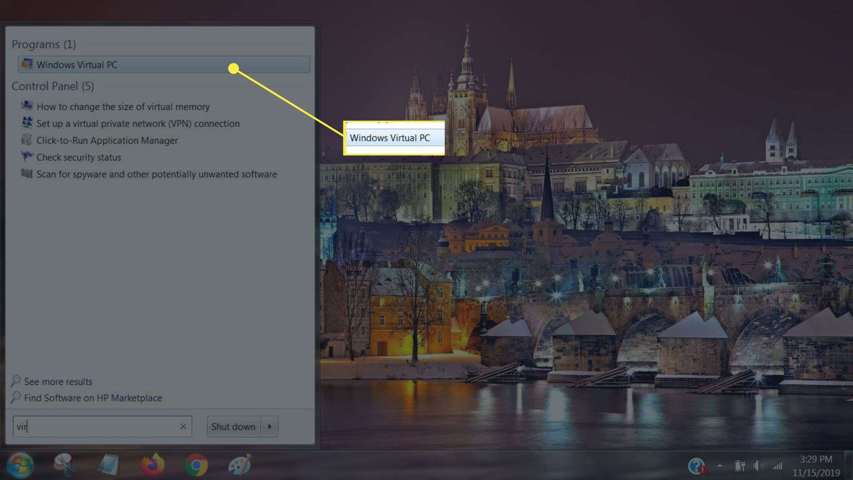The image size is (853, 480).
Task: Expand the Shut down options arrow
Action: (x=270, y=427)
